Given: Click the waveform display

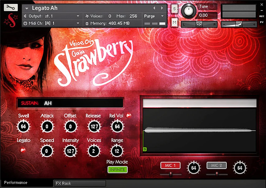Looking at the screenshot, I should click(x=199, y=130).
